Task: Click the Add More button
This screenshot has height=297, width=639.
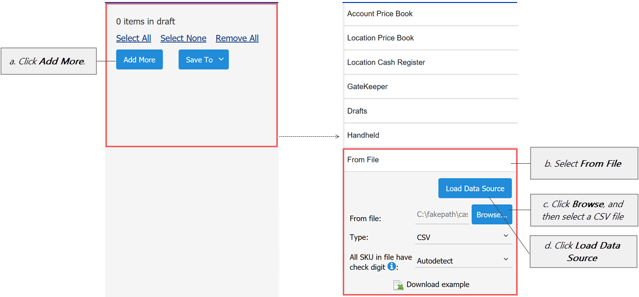Action: pyautogui.click(x=139, y=59)
